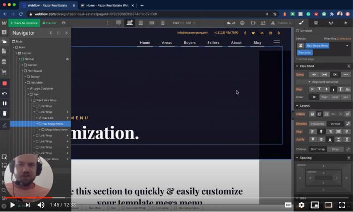Click Back to instance button
The image size is (353, 212).
coord(24,23)
